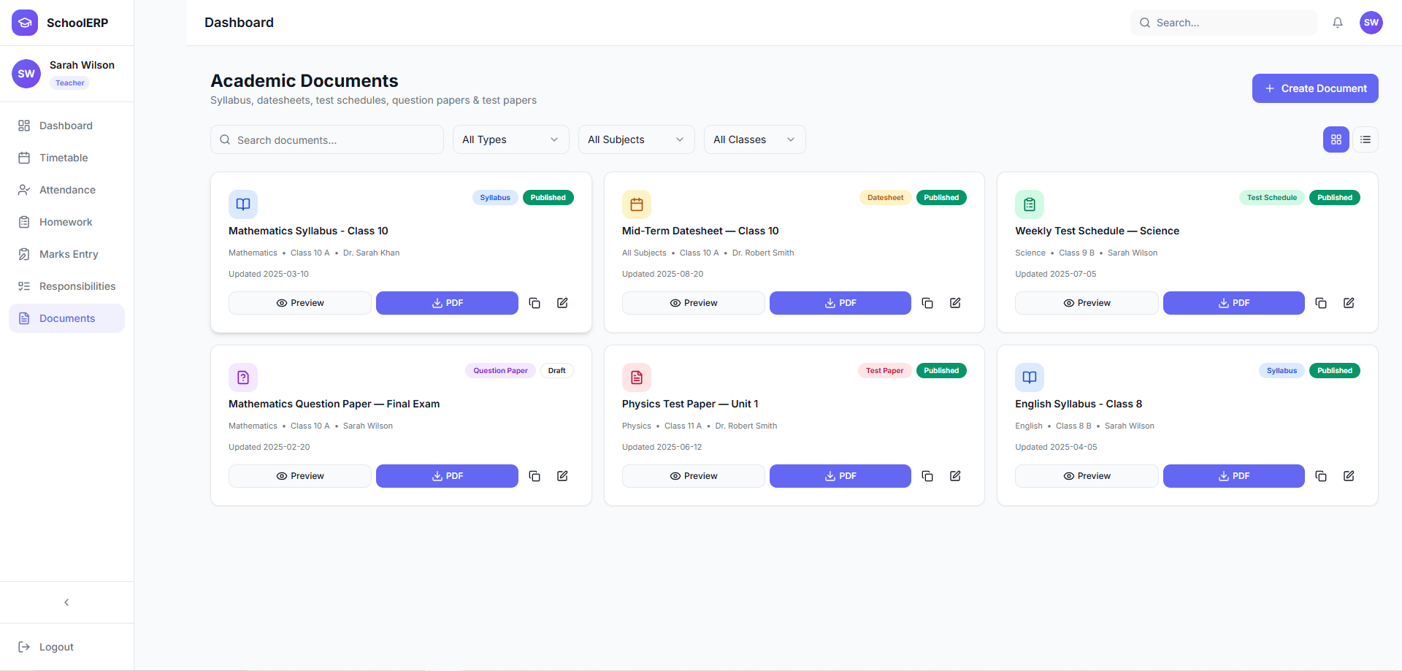The image size is (1402, 671).
Task: Go to Dashboard in the sidebar
Action: [66, 126]
